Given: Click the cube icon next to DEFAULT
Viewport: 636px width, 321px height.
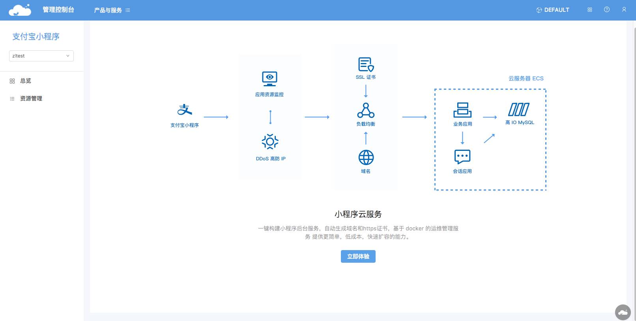Looking at the screenshot, I should (539, 10).
